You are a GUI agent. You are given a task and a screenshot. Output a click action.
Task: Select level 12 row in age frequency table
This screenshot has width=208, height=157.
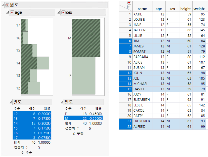(x=32, y=114)
